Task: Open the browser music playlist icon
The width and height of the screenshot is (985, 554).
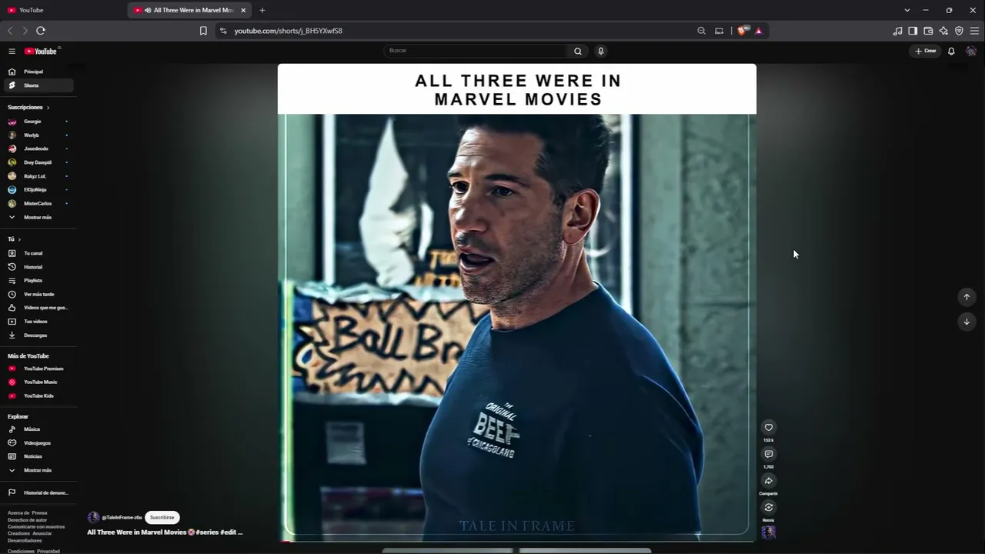Action: tap(897, 31)
